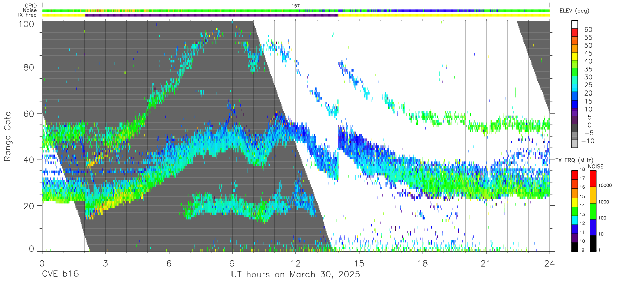The width and height of the screenshot is (618, 285).
Task: Click the red 17–18 MHz TX frequency swatch
Action: pyautogui.click(x=575, y=174)
